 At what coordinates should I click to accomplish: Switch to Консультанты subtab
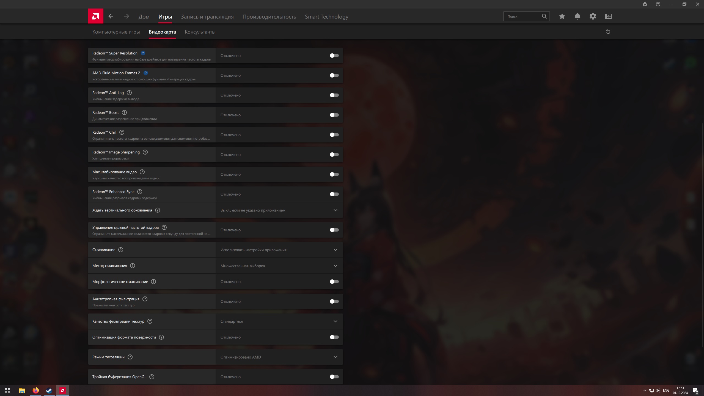pos(200,32)
